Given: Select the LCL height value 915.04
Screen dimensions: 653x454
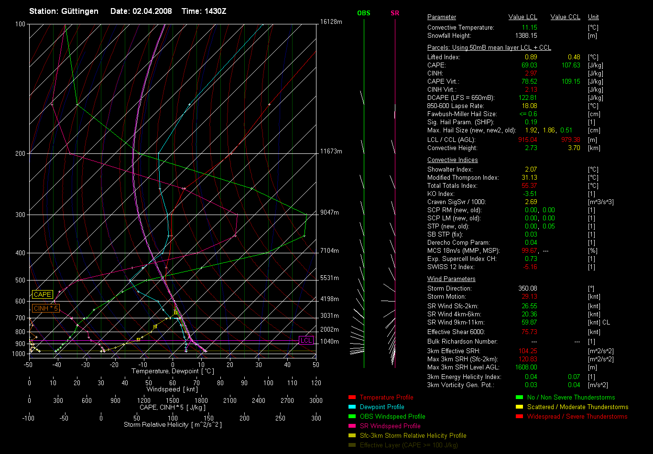Looking at the screenshot, I should click(528, 140).
